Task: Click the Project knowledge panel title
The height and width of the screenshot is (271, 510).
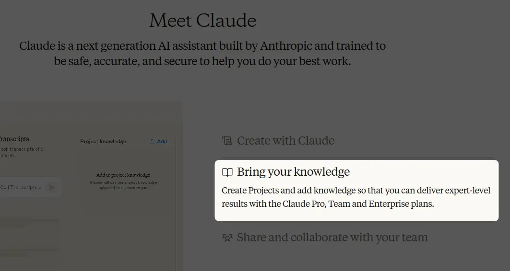Action: pyautogui.click(x=103, y=141)
